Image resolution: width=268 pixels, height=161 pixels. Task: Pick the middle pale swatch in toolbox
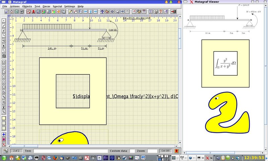tap(4, 123)
